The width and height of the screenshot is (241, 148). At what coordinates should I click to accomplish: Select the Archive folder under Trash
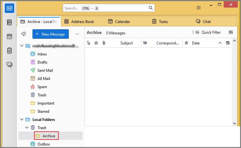pos(50,136)
